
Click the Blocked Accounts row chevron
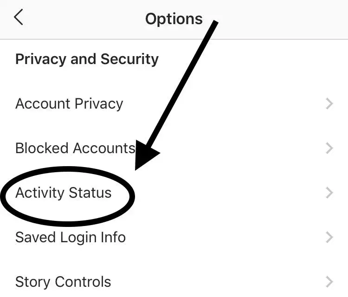click(x=329, y=148)
